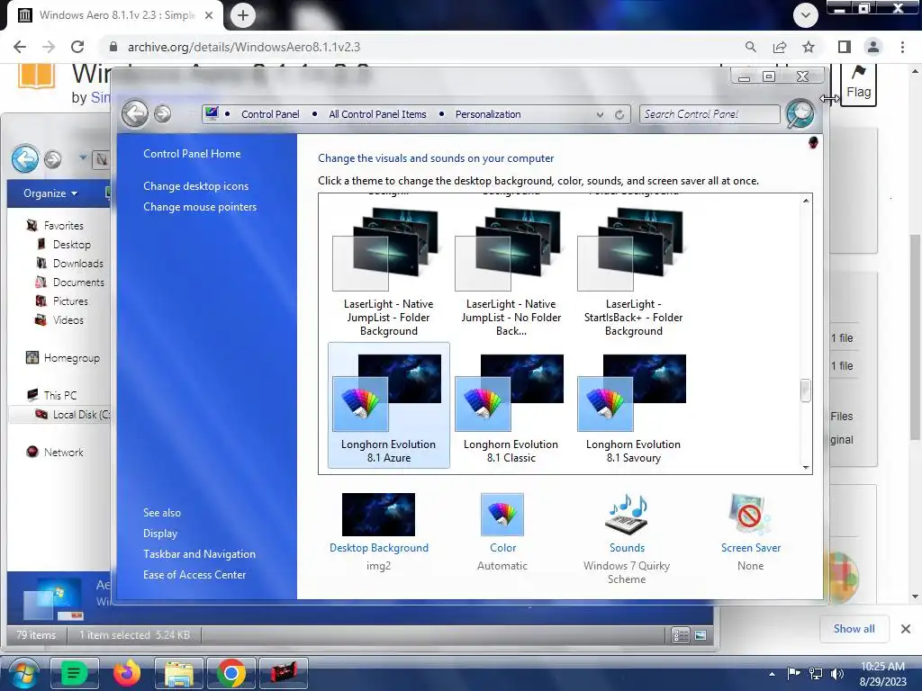Open Control Panel Home link
This screenshot has height=691, width=922.
[x=192, y=153]
